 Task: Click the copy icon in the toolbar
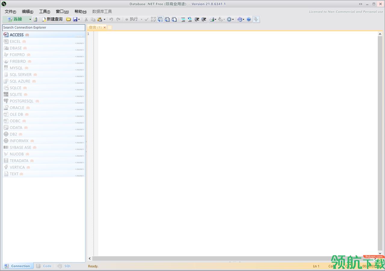[93, 19]
